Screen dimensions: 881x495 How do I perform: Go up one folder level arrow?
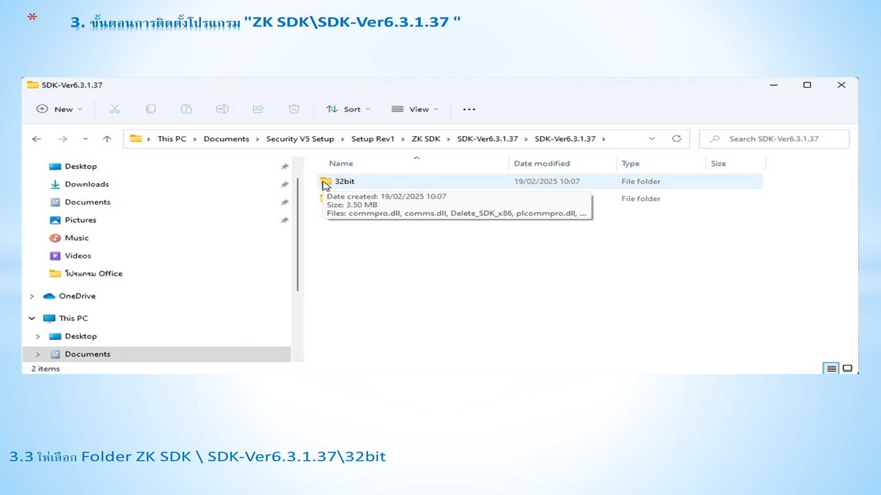coord(107,139)
